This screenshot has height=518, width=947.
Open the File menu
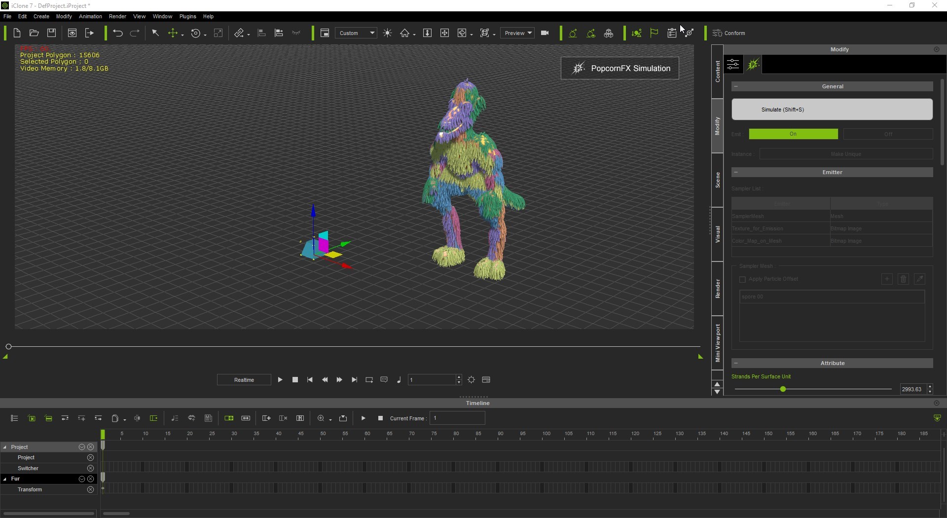(x=7, y=16)
